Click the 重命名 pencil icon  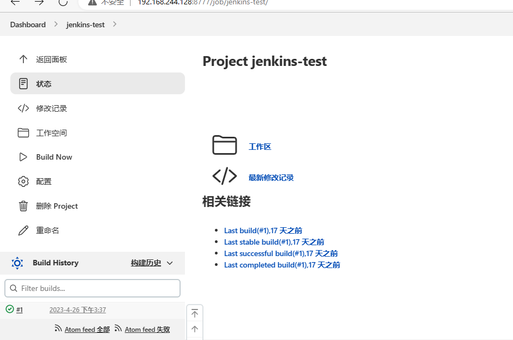23,230
